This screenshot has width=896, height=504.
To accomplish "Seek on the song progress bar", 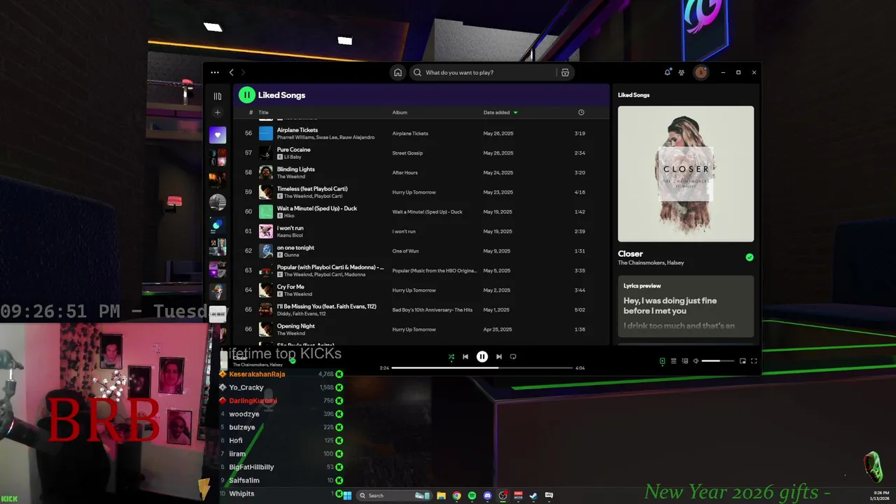I will tap(482, 367).
